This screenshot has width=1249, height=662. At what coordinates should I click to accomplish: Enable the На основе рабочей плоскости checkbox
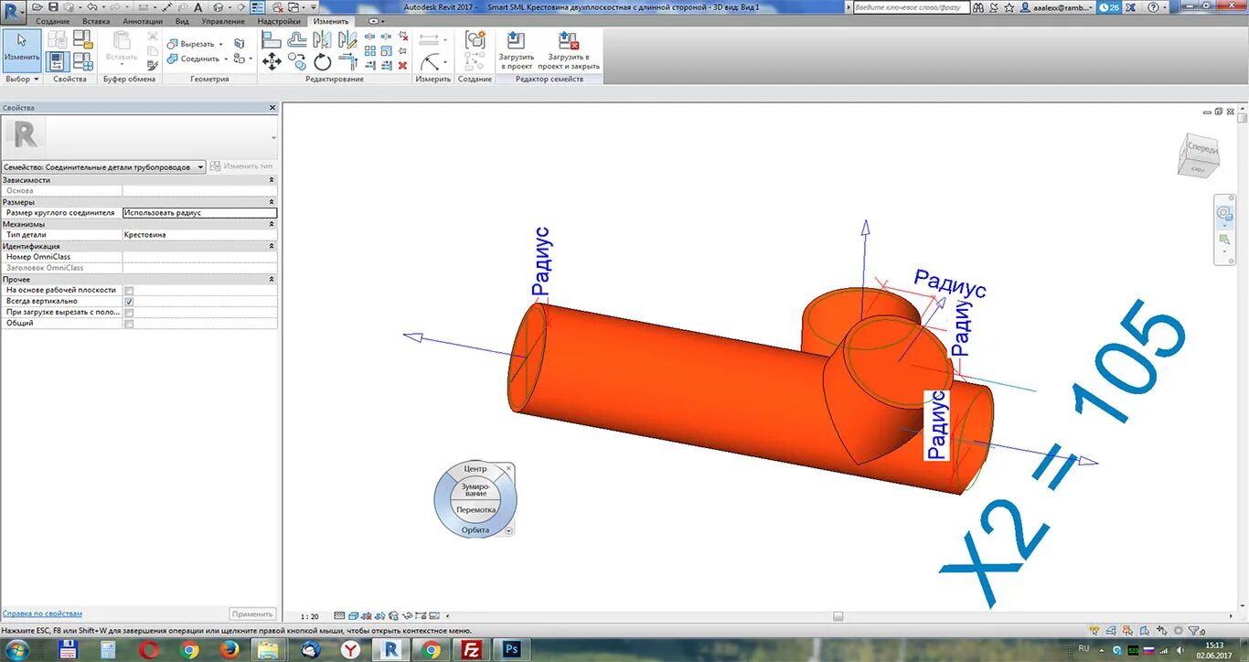[129, 290]
